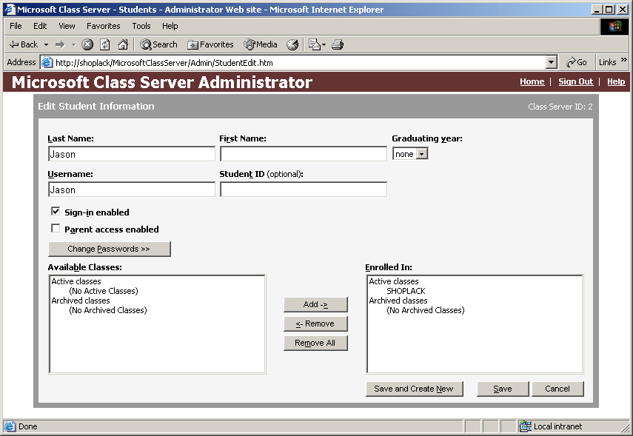633x436 pixels.
Task: Click the Edit page toolbar icon
Action: point(314,44)
